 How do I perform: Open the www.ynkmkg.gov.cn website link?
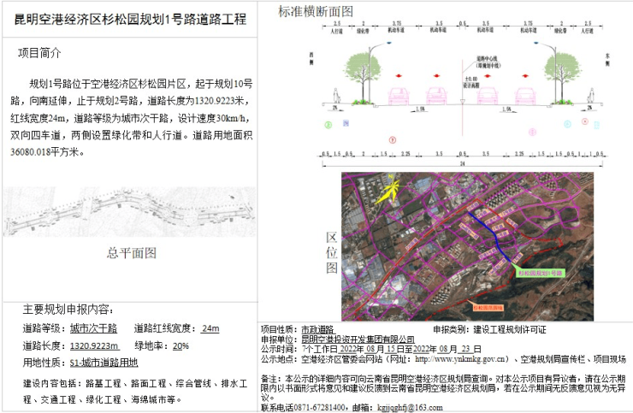460,359
